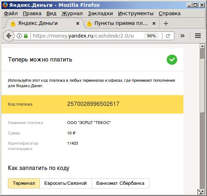The image size is (207, 196).
Task: Open the Справка menu
Action: [x=170, y=13]
